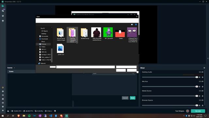The image size is (209, 118).
Task: Open SSD (C:) drive in tree
Action: [43, 49]
